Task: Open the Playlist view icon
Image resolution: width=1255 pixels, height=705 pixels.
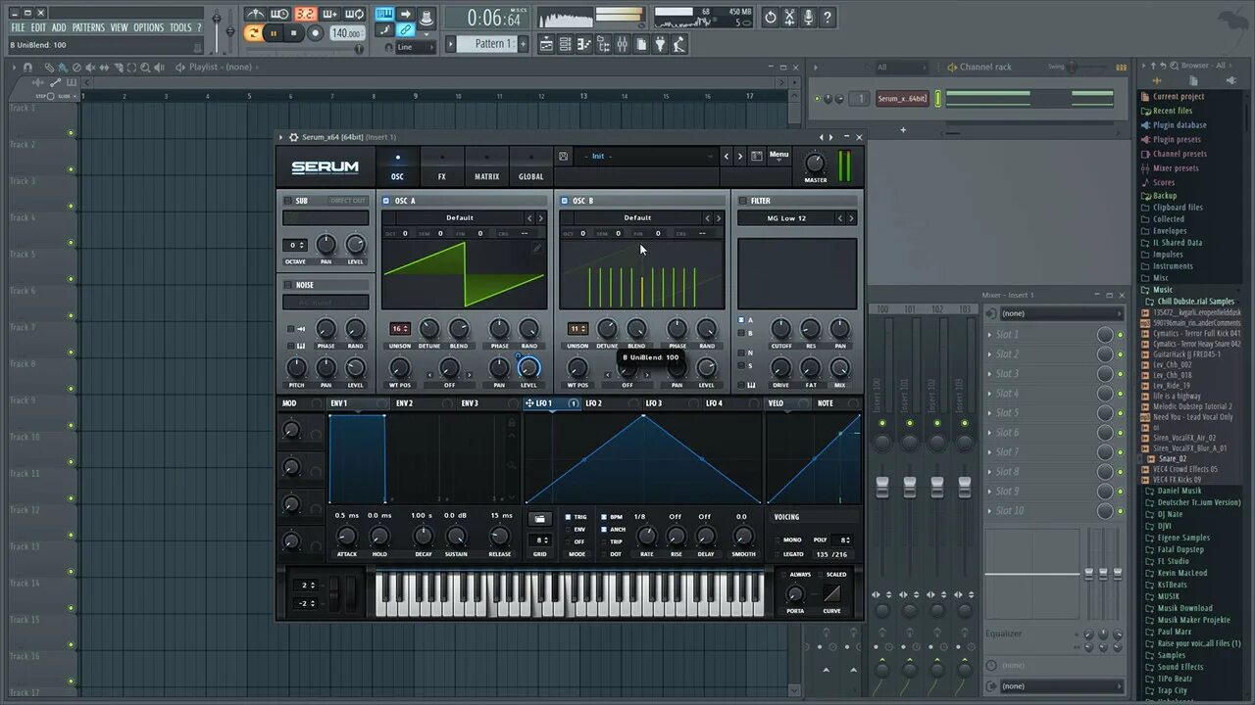Action: (547, 44)
